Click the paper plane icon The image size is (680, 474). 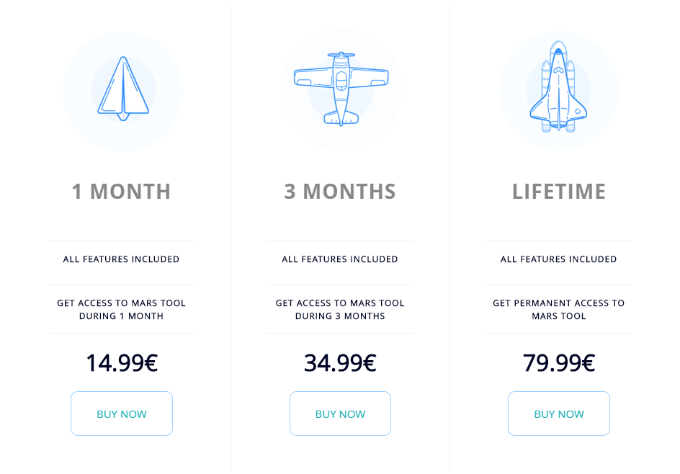(x=123, y=89)
